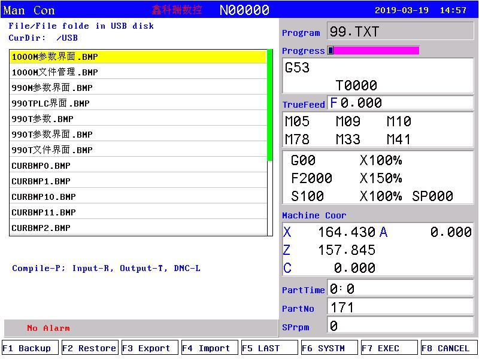Select CURBMP0.BMP in the USB file list

pos(138,166)
